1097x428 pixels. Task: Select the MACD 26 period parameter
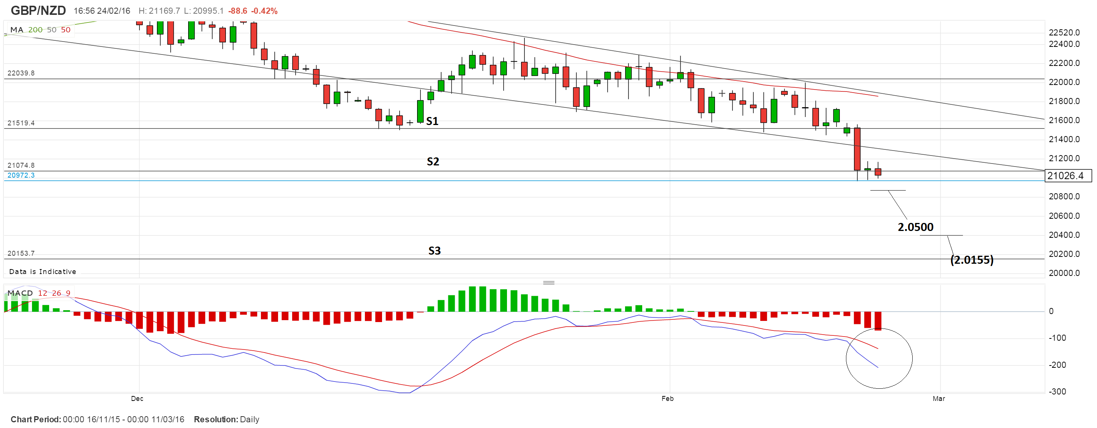click(x=57, y=293)
